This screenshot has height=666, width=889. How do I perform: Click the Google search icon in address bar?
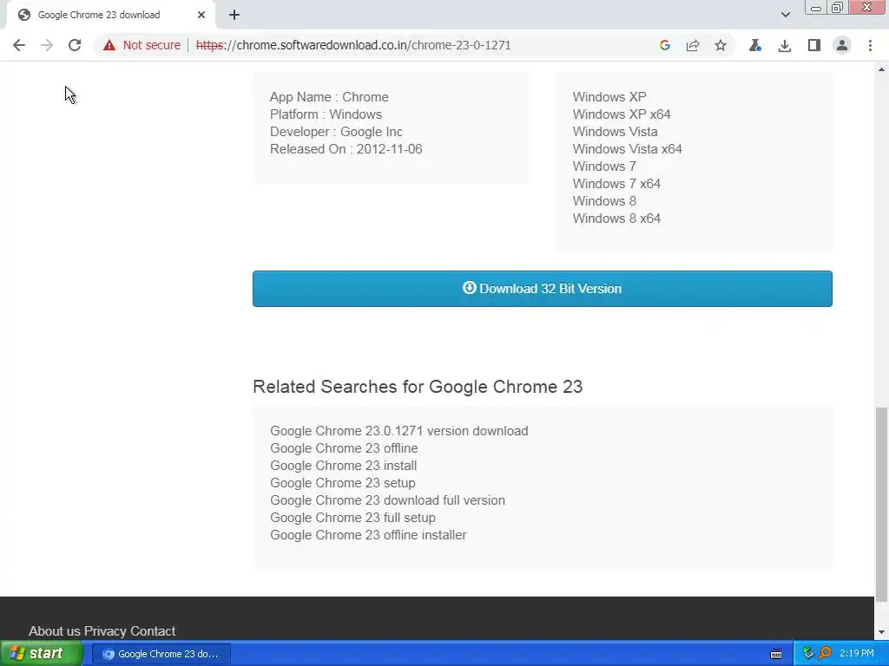click(x=665, y=45)
